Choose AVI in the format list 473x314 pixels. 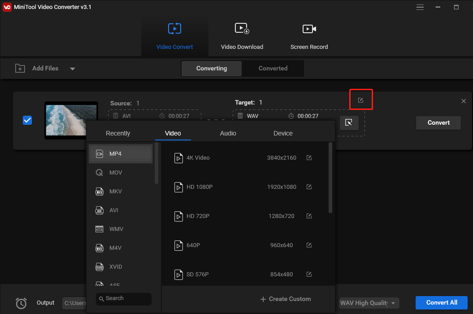click(121, 210)
